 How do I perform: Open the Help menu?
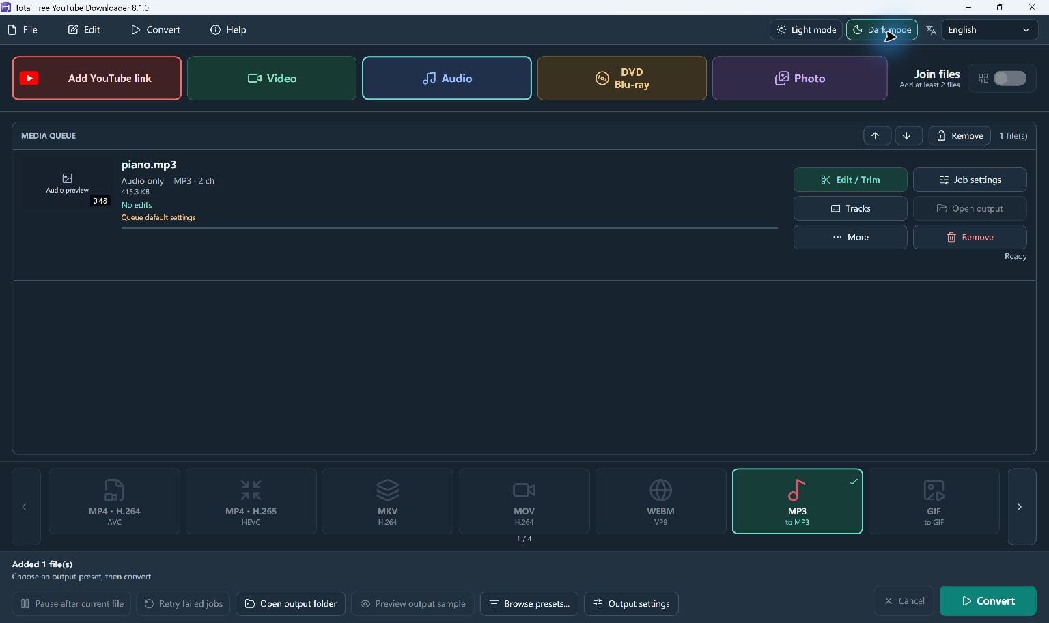pyautogui.click(x=228, y=30)
